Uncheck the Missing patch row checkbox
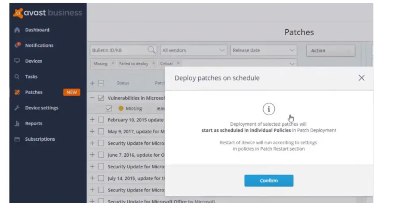The image size is (406, 203). coord(109,109)
